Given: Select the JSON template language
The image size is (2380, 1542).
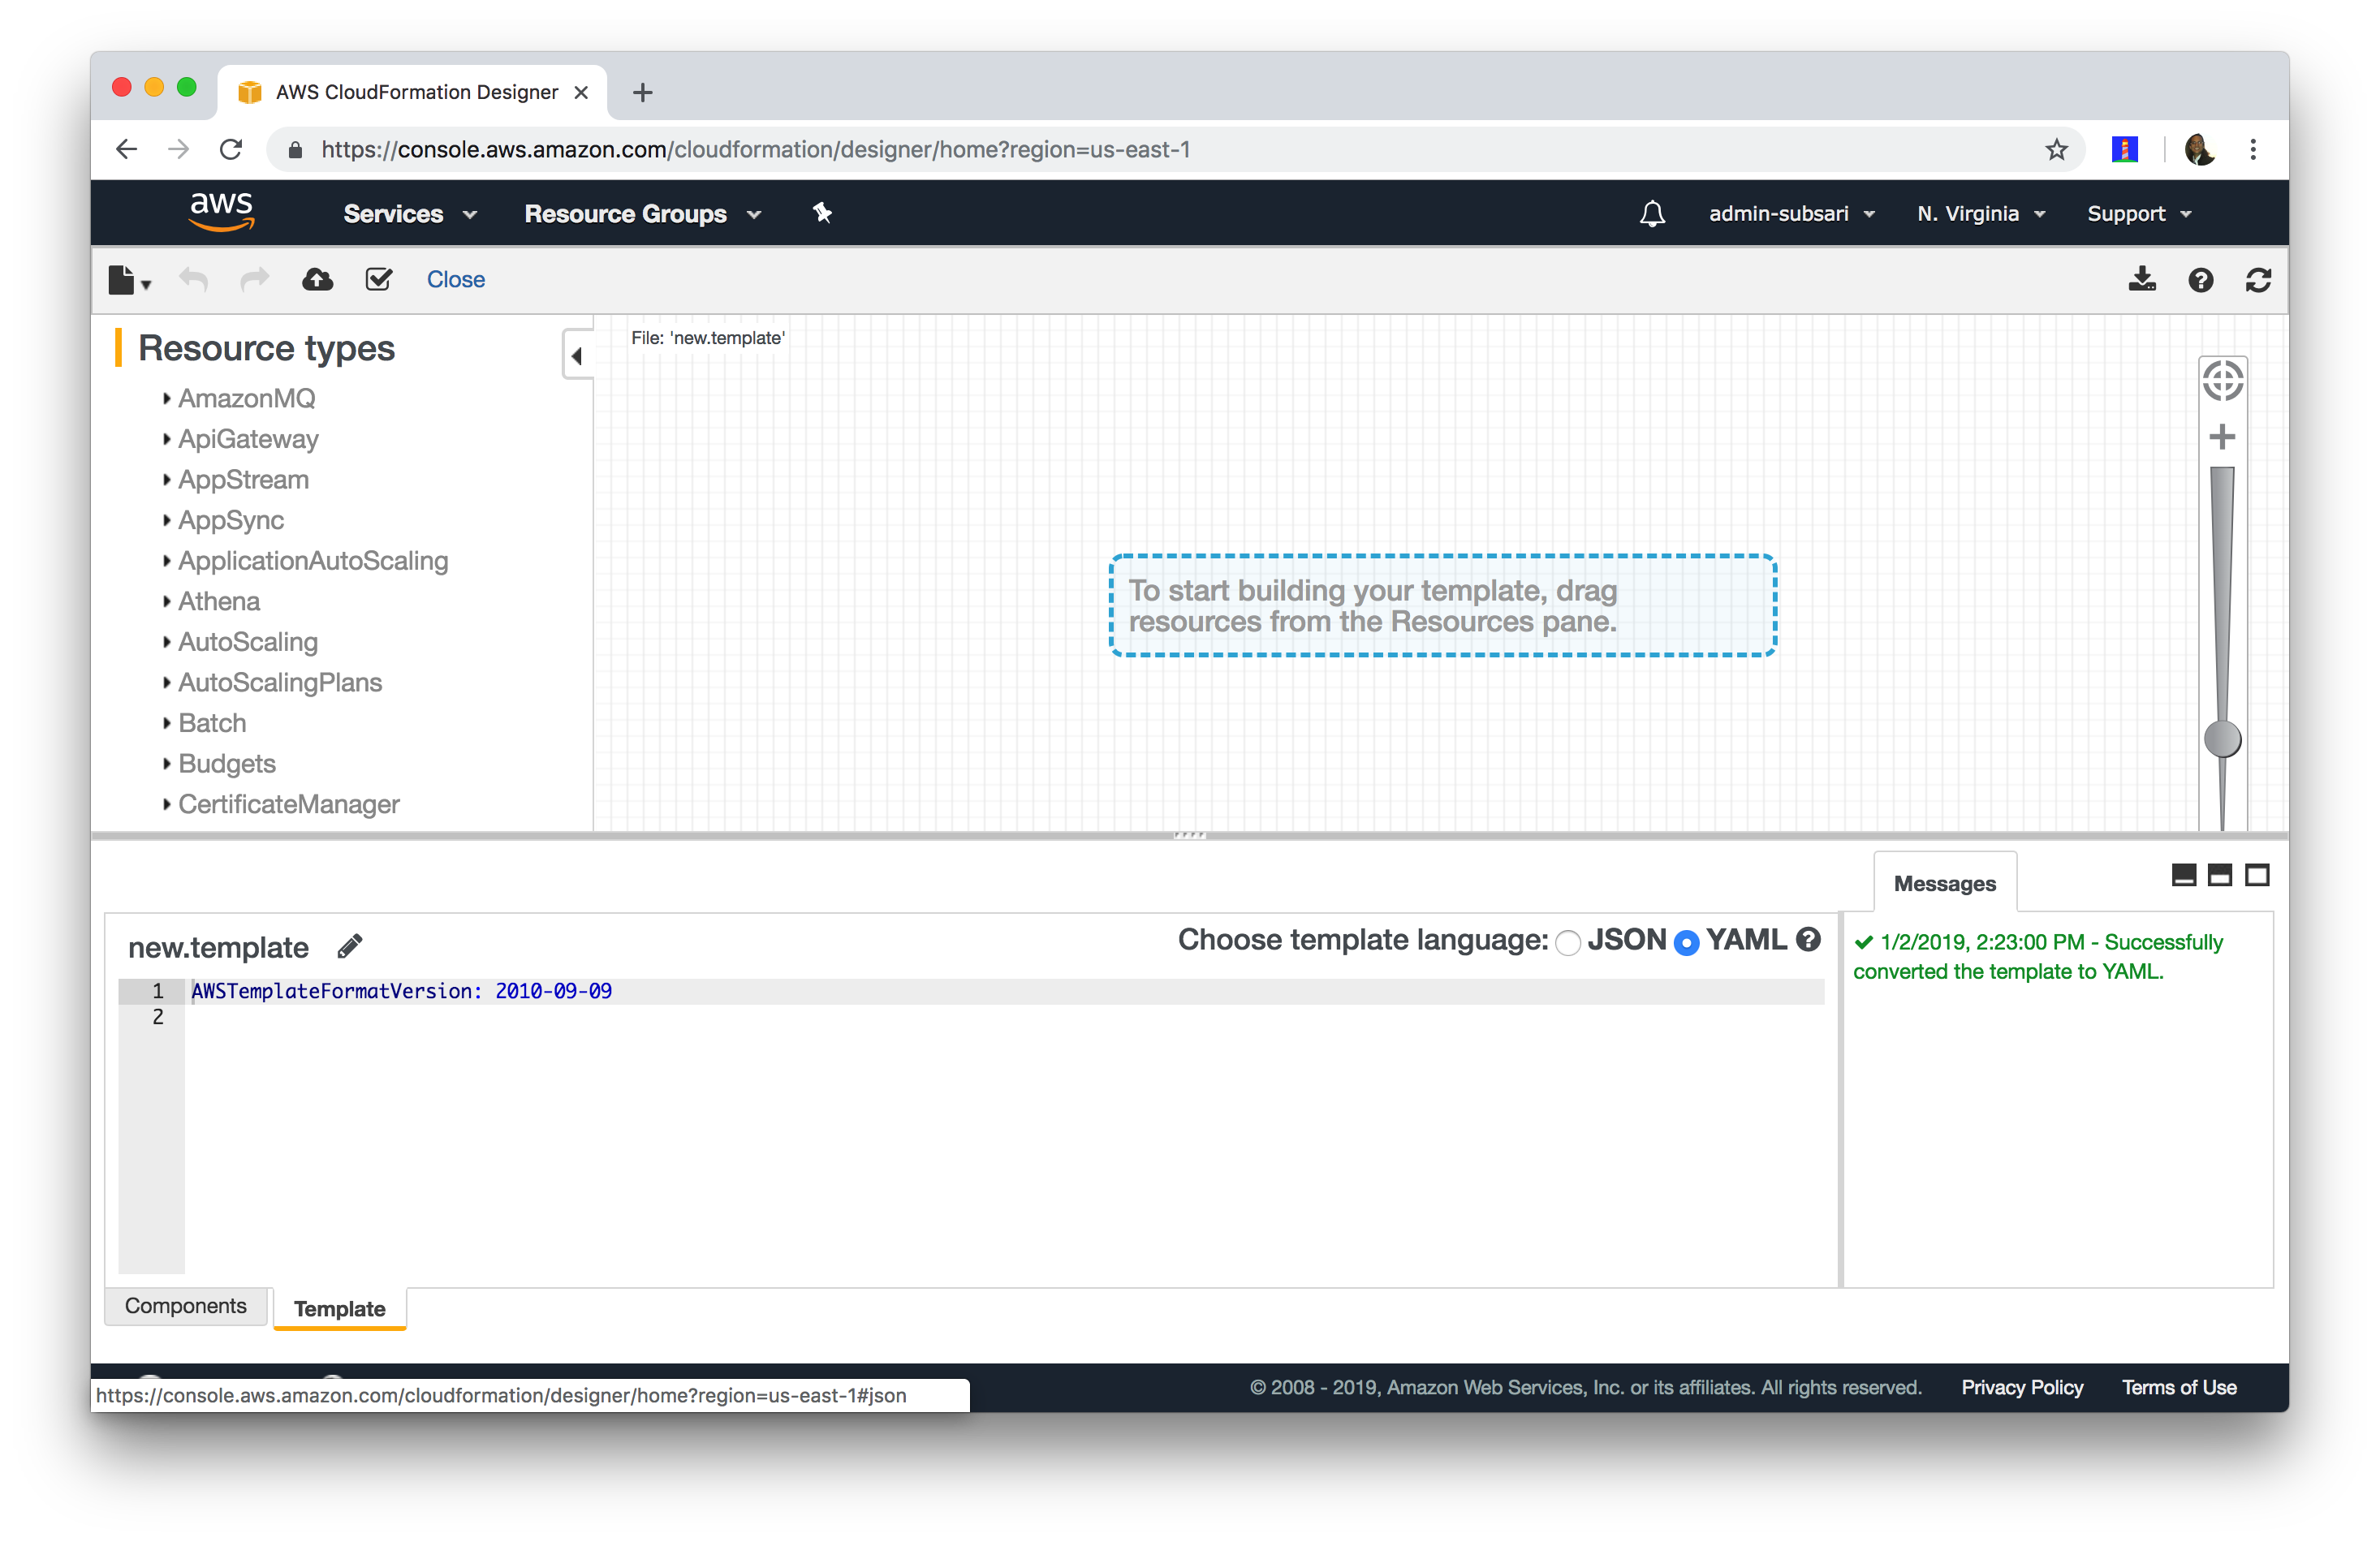Looking at the screenshot, I should (1568, 942).
